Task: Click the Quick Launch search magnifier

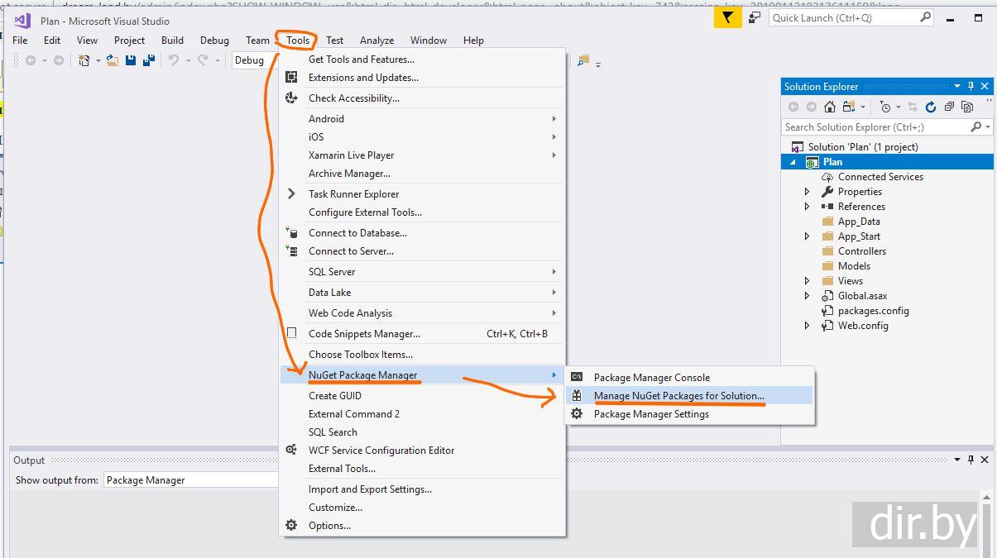Action: click(x=926, y=17)
